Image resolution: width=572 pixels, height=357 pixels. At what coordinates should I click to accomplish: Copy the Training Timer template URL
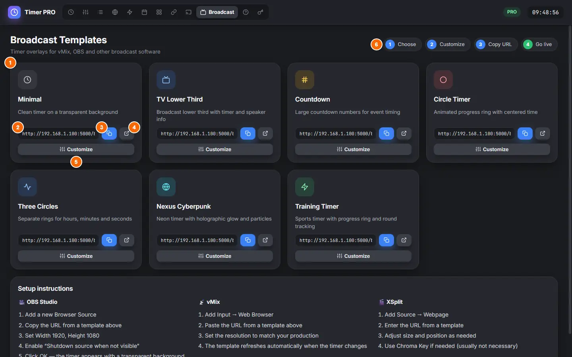pos(386,240)
